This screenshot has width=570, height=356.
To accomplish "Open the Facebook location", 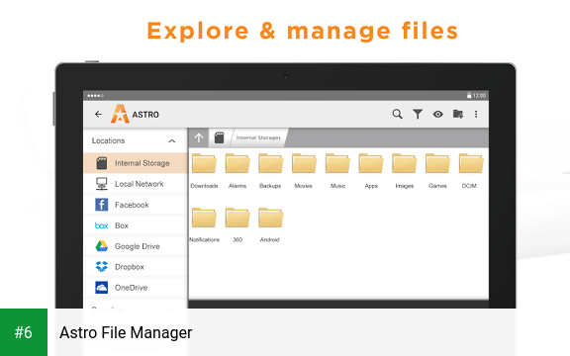I will [x=136, y=205].
